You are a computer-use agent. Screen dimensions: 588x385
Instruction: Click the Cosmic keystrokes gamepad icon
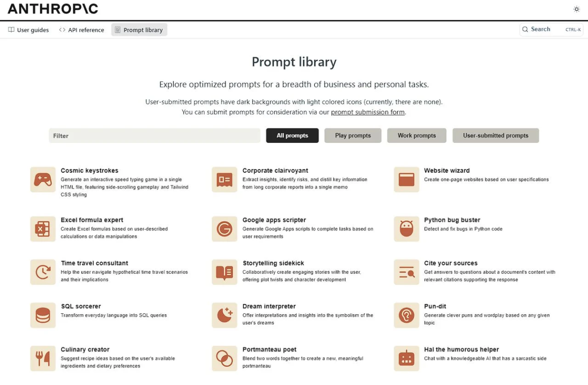43,180
